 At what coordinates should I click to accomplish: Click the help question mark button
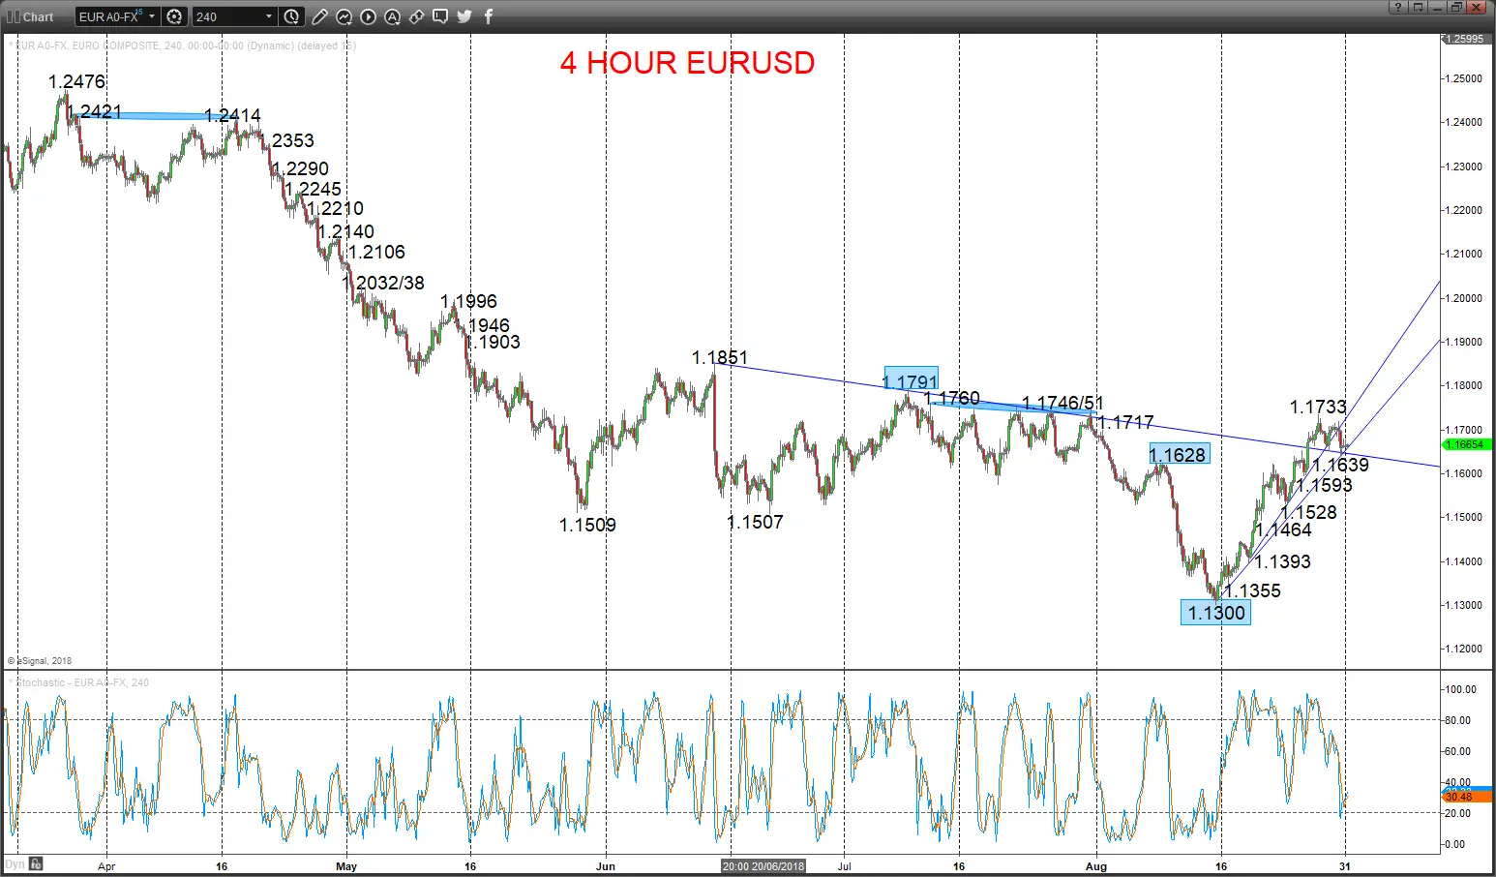pos(1398,7)
